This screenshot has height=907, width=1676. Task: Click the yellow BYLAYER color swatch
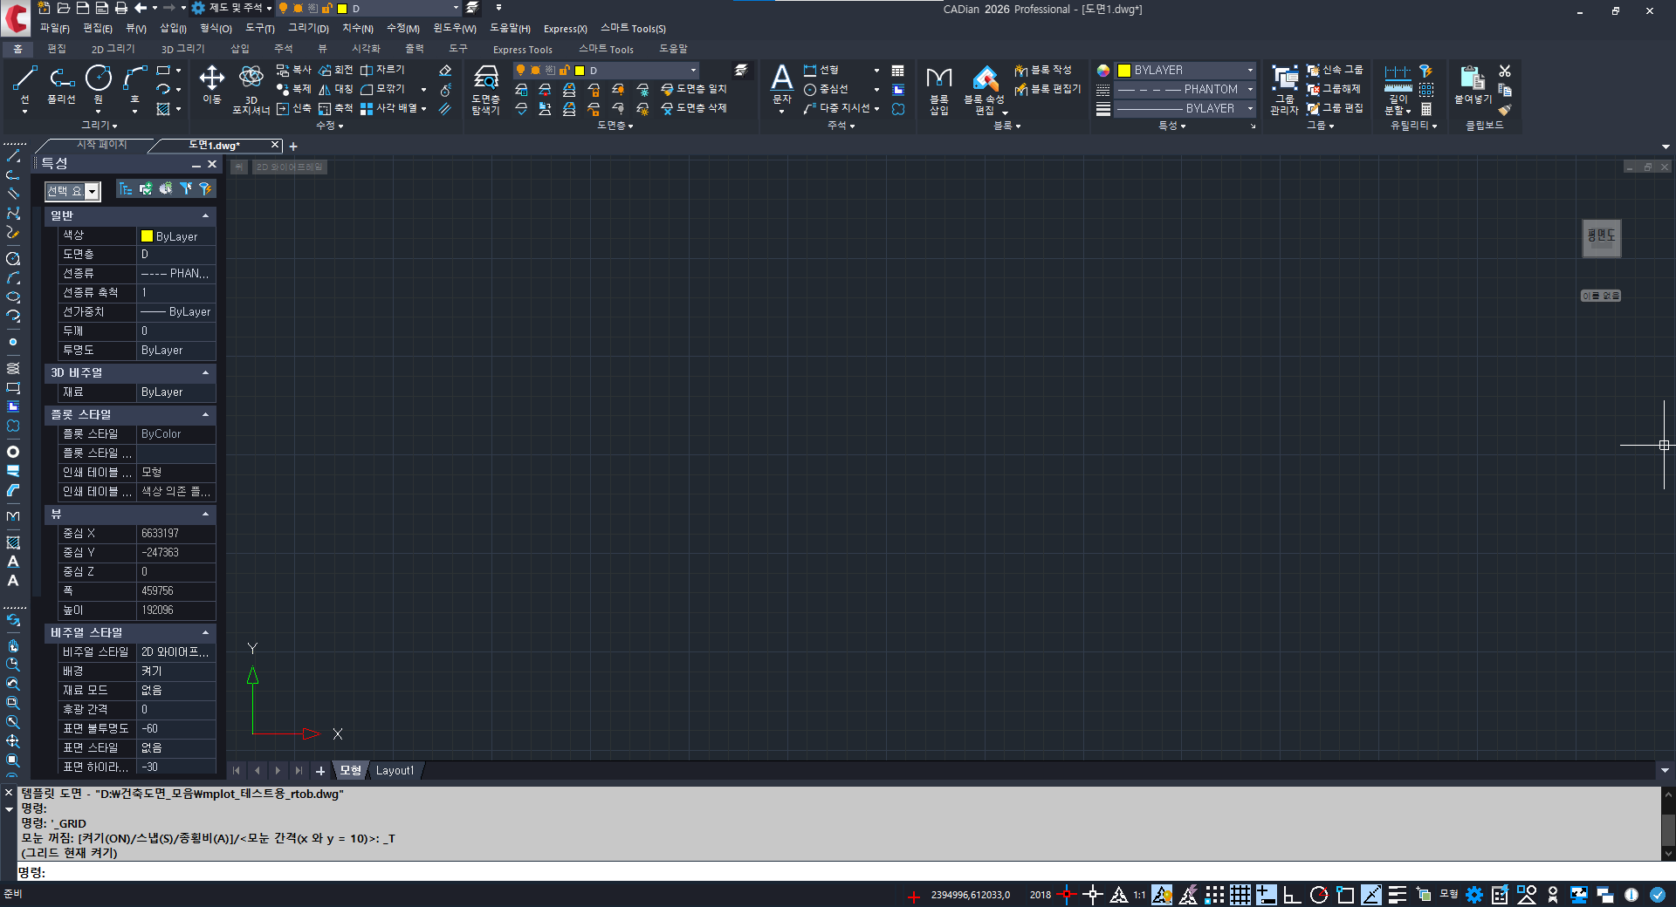(x=1124, y=71)
